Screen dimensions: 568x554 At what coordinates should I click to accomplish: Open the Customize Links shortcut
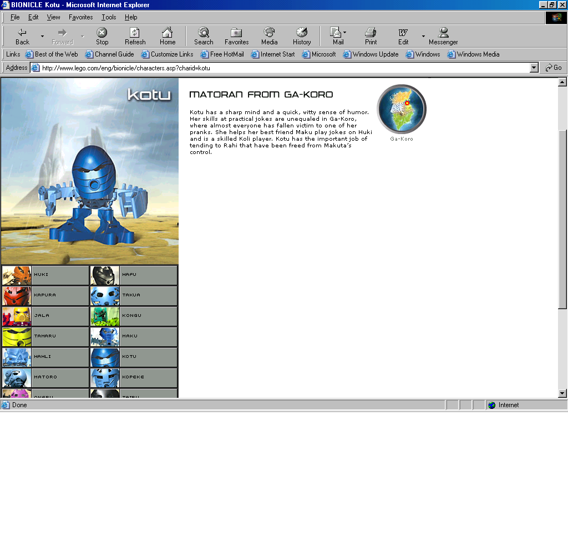point(167,54)
